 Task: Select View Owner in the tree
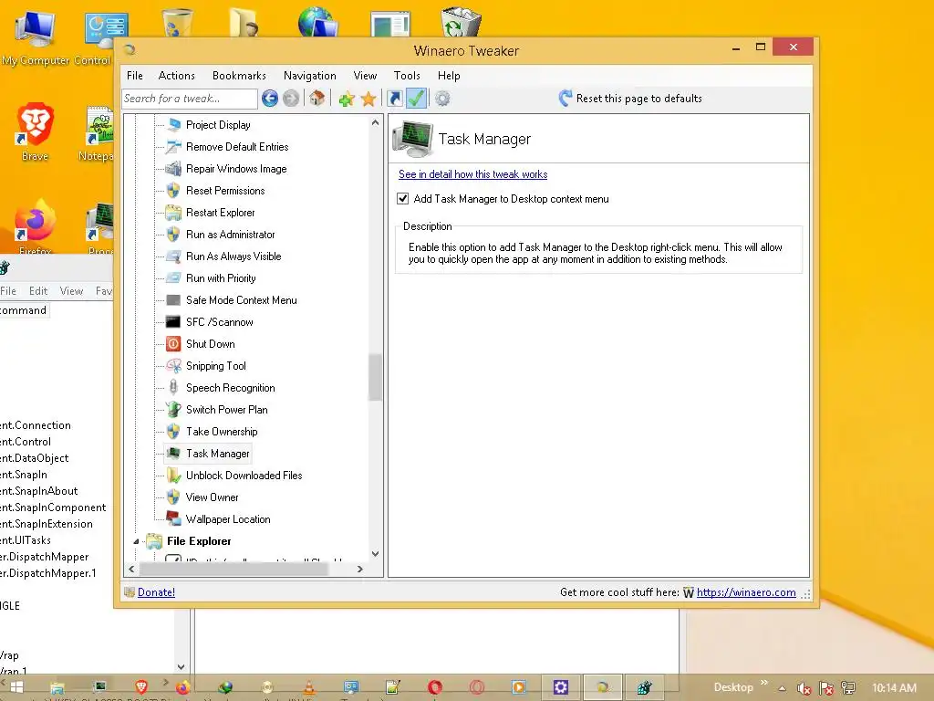coord(212,497)
